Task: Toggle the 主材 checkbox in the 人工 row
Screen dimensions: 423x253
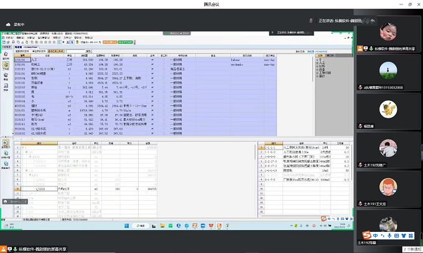Action: [152, 59]
